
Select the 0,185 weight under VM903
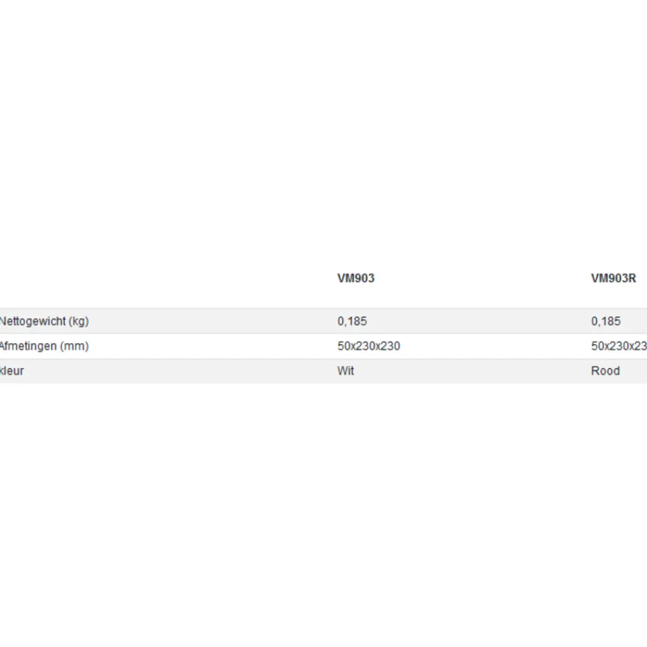(x=352, y=321)
